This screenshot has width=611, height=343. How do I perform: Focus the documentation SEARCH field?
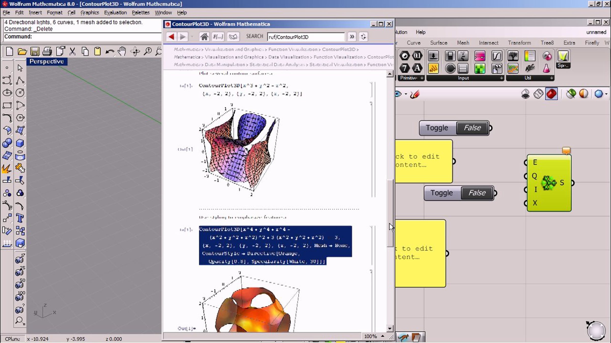pyautogui.click(x=306, y=37)
